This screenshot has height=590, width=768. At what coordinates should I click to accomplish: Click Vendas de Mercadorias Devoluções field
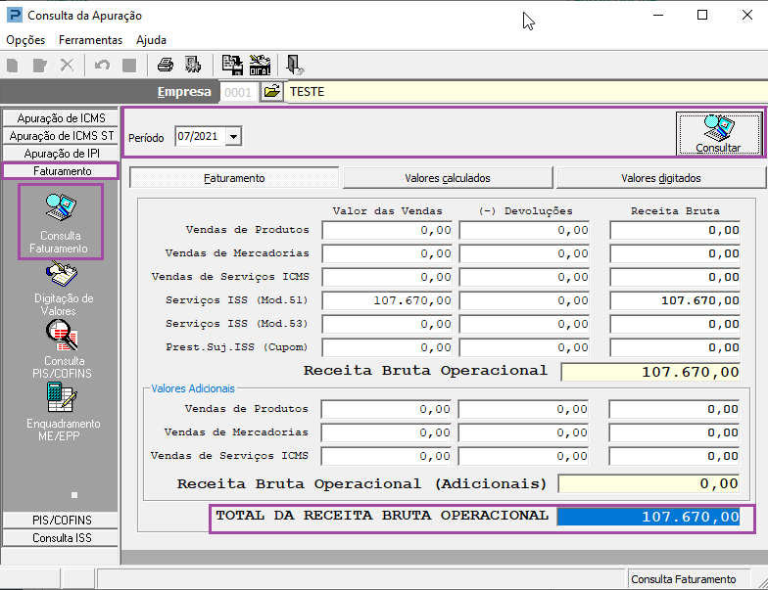coord(525,253)
